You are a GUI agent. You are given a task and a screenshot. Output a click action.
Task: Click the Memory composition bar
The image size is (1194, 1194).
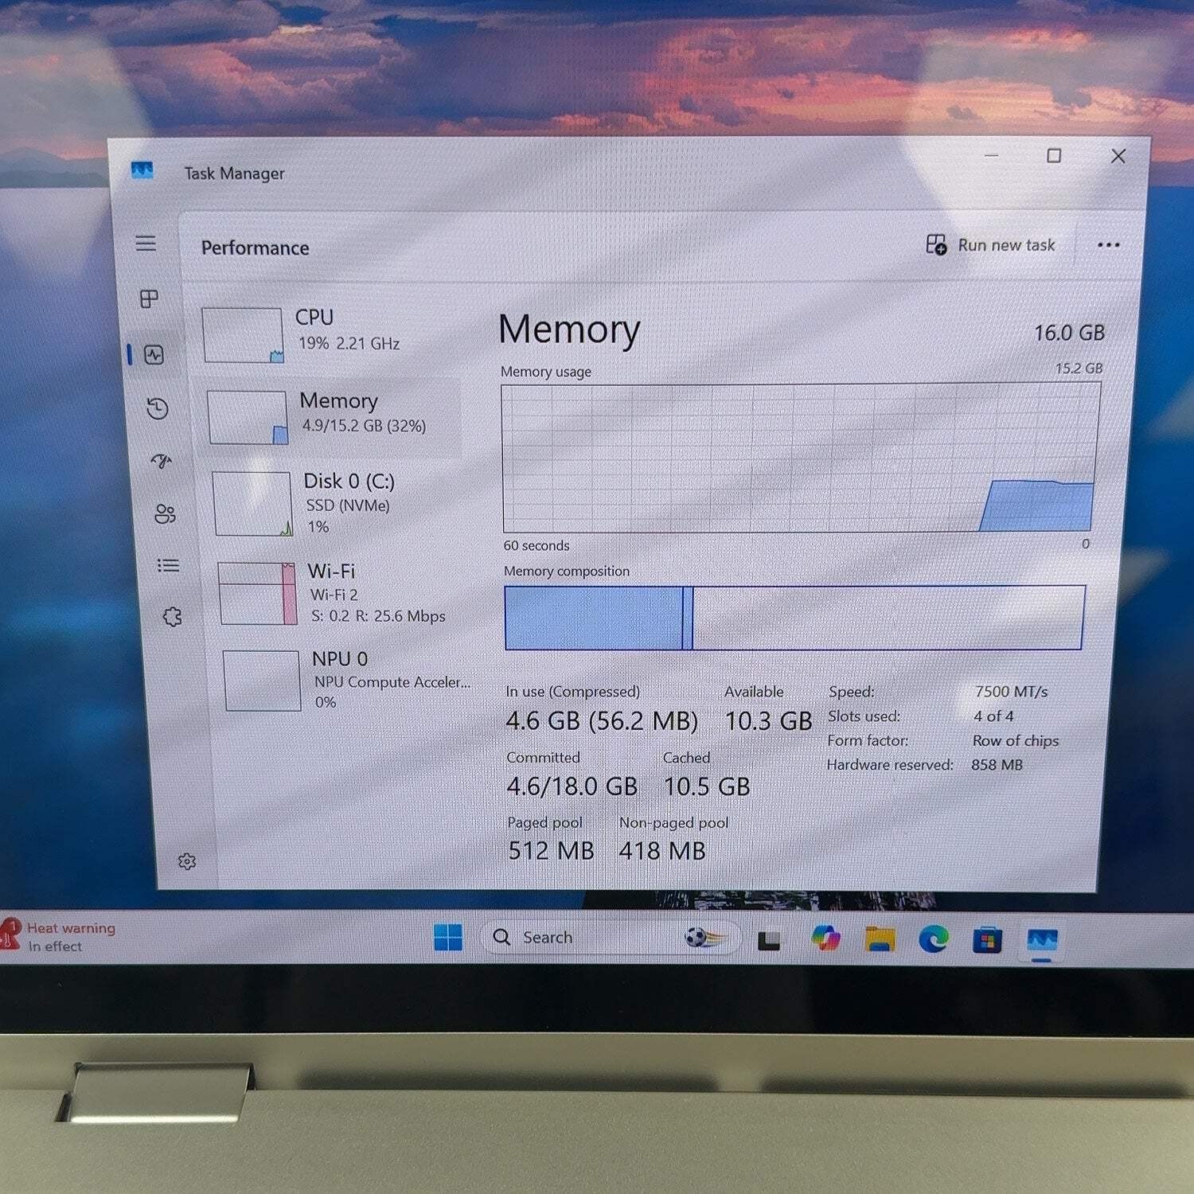[794, 618]
